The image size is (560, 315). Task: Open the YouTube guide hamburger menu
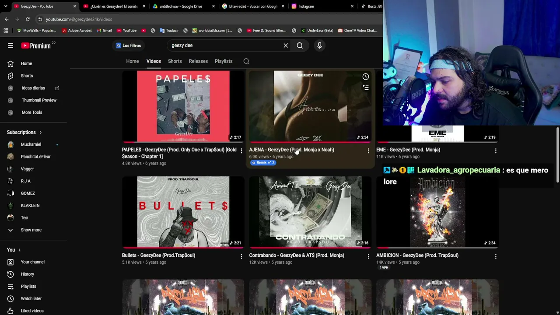[10, 45]
